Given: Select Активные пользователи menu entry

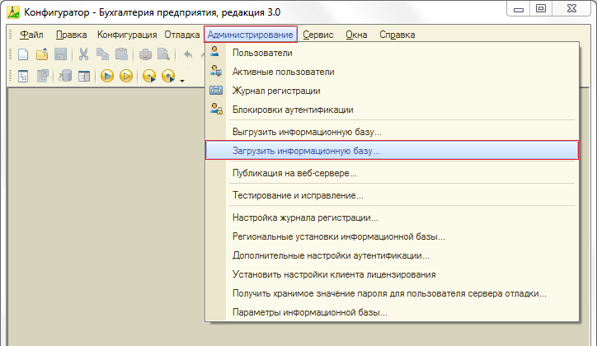Looking at the screenshot, I should pos(393,72).
